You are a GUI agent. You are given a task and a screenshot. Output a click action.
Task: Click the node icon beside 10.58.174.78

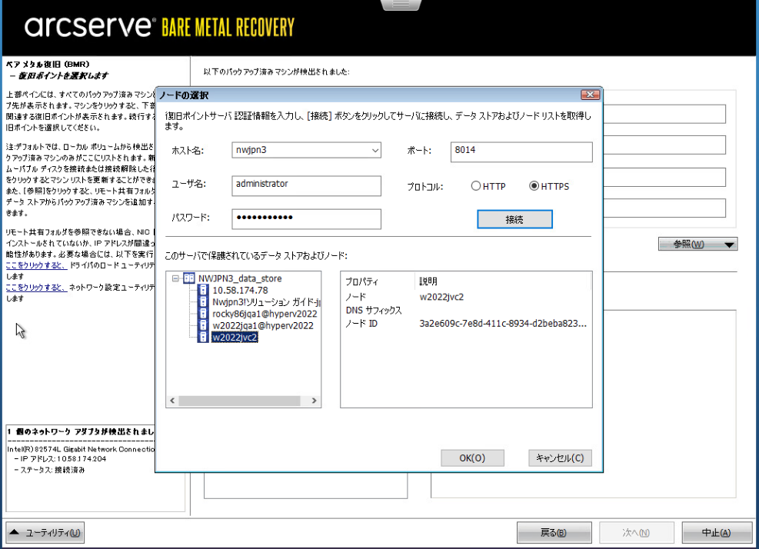point(203,290)
